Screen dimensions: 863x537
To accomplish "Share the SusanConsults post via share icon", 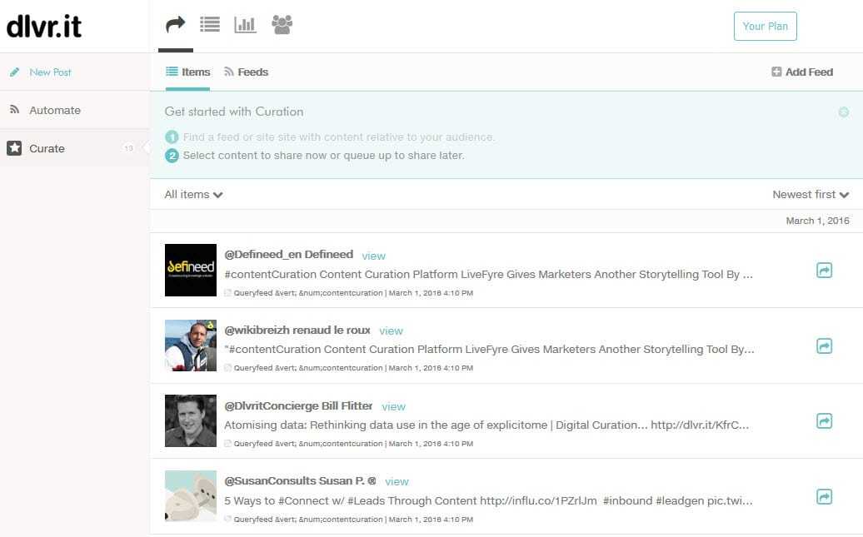I will point(824,497).
